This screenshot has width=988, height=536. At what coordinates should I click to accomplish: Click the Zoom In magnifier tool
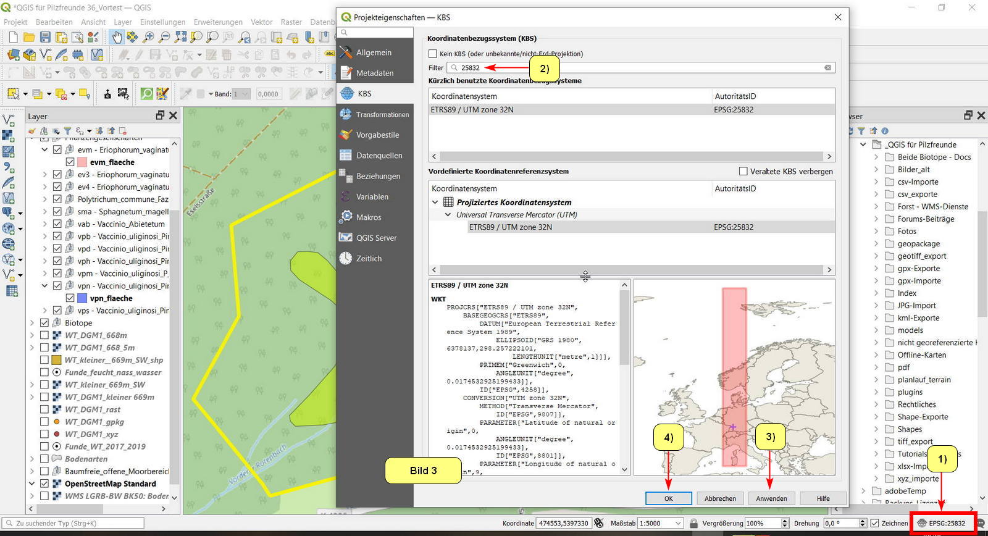coord(148,38)
